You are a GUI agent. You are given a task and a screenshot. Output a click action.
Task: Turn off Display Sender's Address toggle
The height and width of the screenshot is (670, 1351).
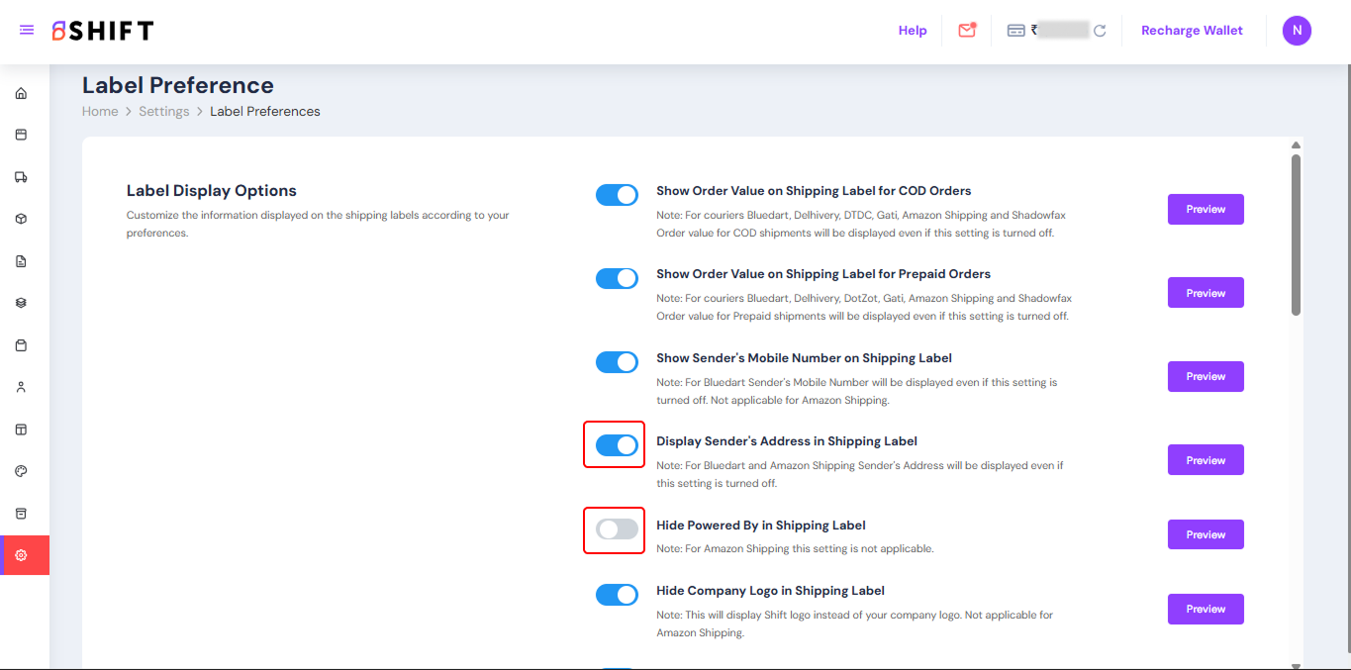(x=617, y=445)
